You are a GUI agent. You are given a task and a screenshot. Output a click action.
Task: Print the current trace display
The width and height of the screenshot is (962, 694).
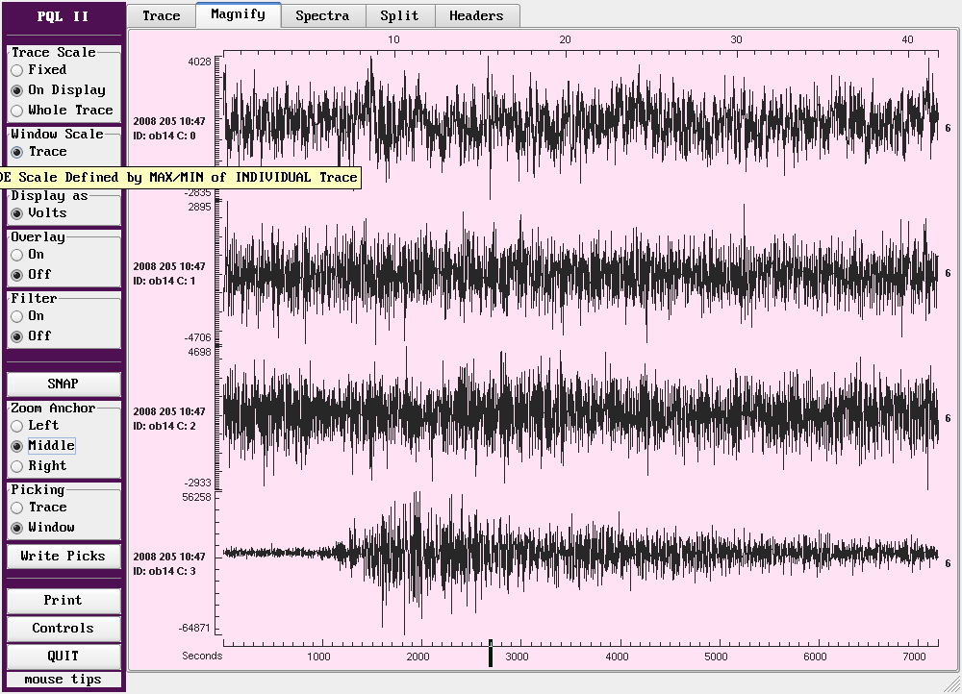coord(63,601)
